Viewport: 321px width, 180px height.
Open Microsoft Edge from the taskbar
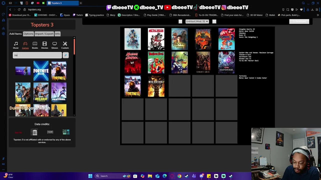click(x=165, y=176)
